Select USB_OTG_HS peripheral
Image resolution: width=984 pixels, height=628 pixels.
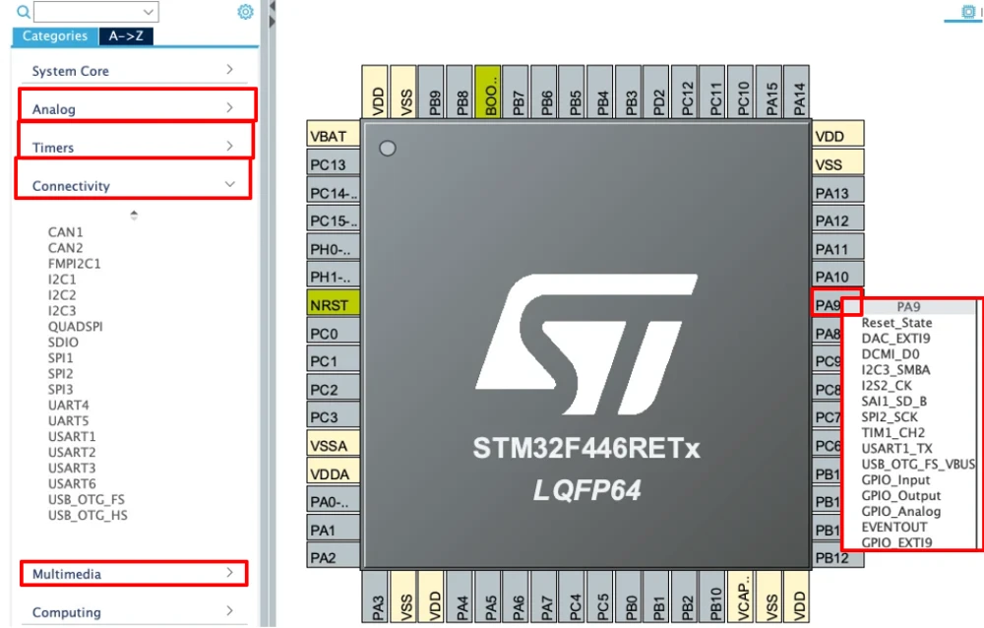[88, 515]
